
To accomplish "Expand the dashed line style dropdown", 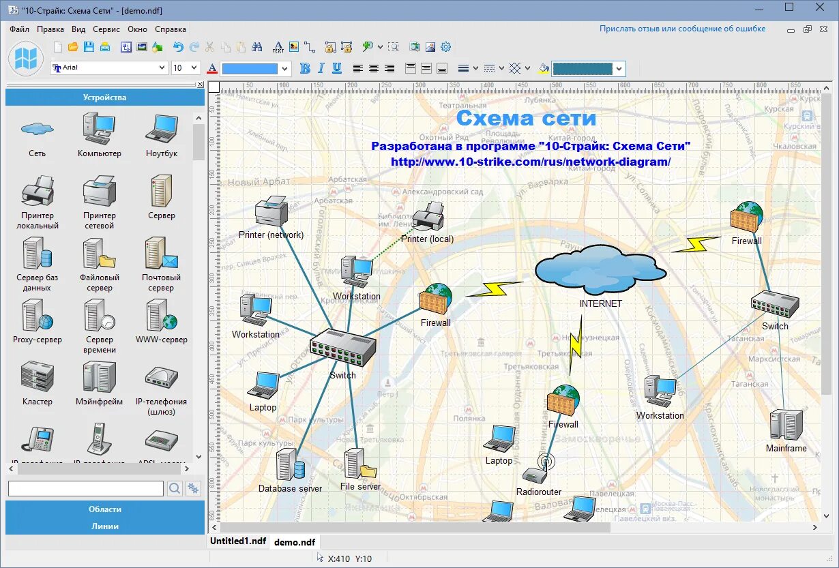I will (x=501, y=68).
